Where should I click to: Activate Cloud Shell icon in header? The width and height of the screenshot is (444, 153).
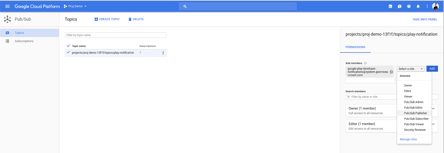tap(390, 6)
